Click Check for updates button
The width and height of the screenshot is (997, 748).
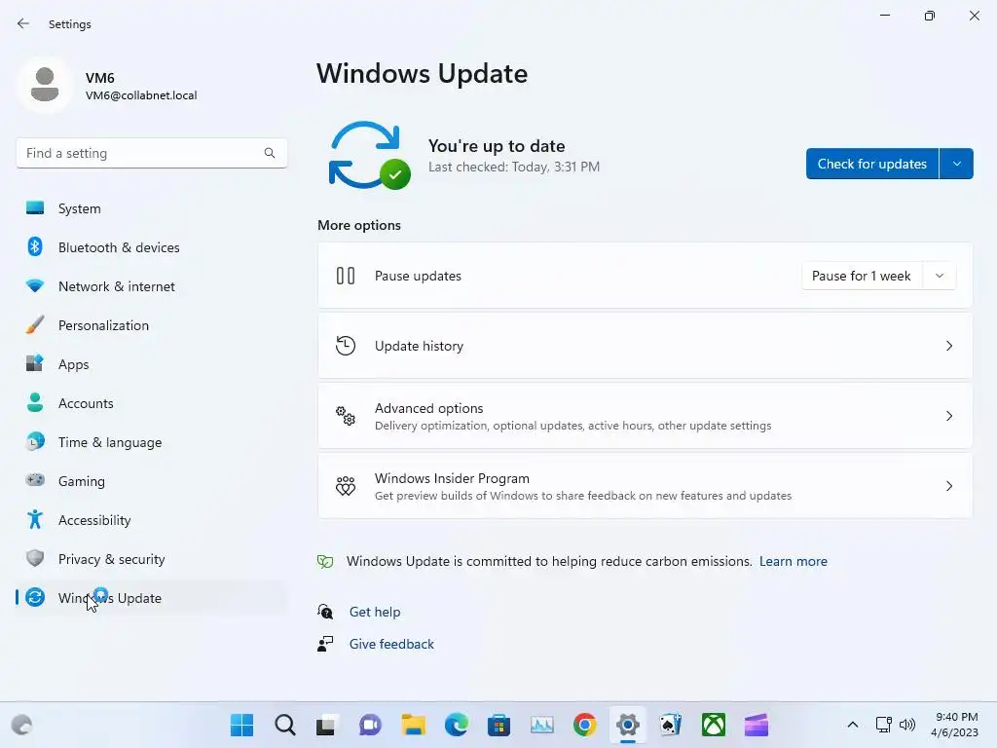(x=871, y=164)
